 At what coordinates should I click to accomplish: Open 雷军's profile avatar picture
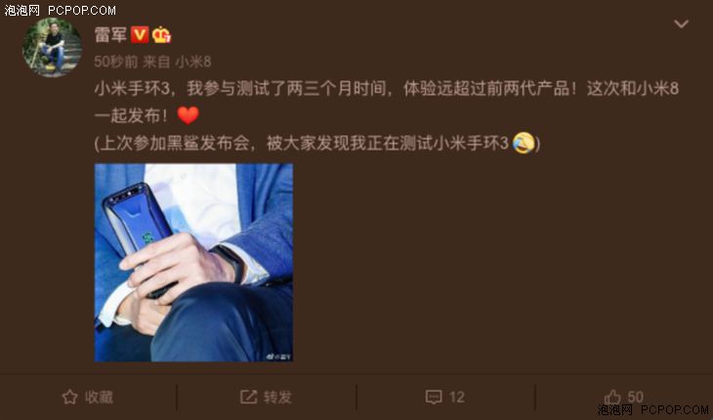(x=53, y=48)
